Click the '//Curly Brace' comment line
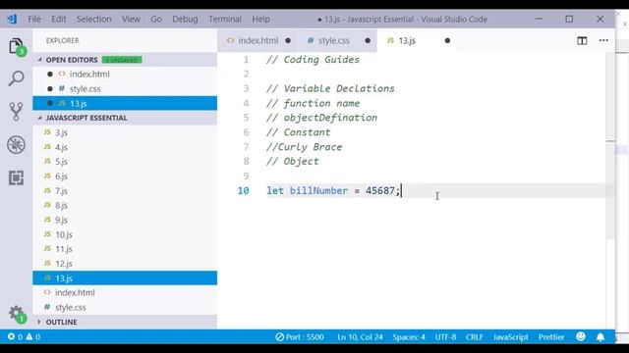 (x=304, y=147)
